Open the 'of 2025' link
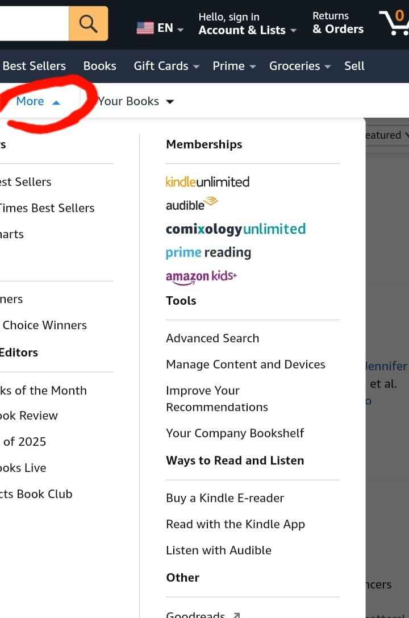Image resolution: width=409 pixels, height=618 pixels. click(x=24, y=441)
